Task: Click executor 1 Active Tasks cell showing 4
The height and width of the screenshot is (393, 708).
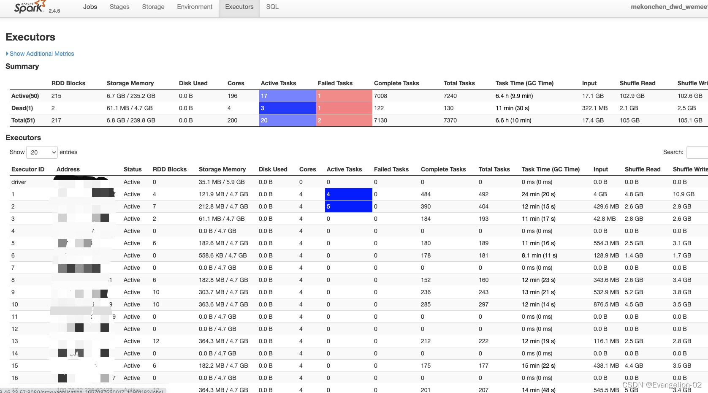Action: [349, 194]
